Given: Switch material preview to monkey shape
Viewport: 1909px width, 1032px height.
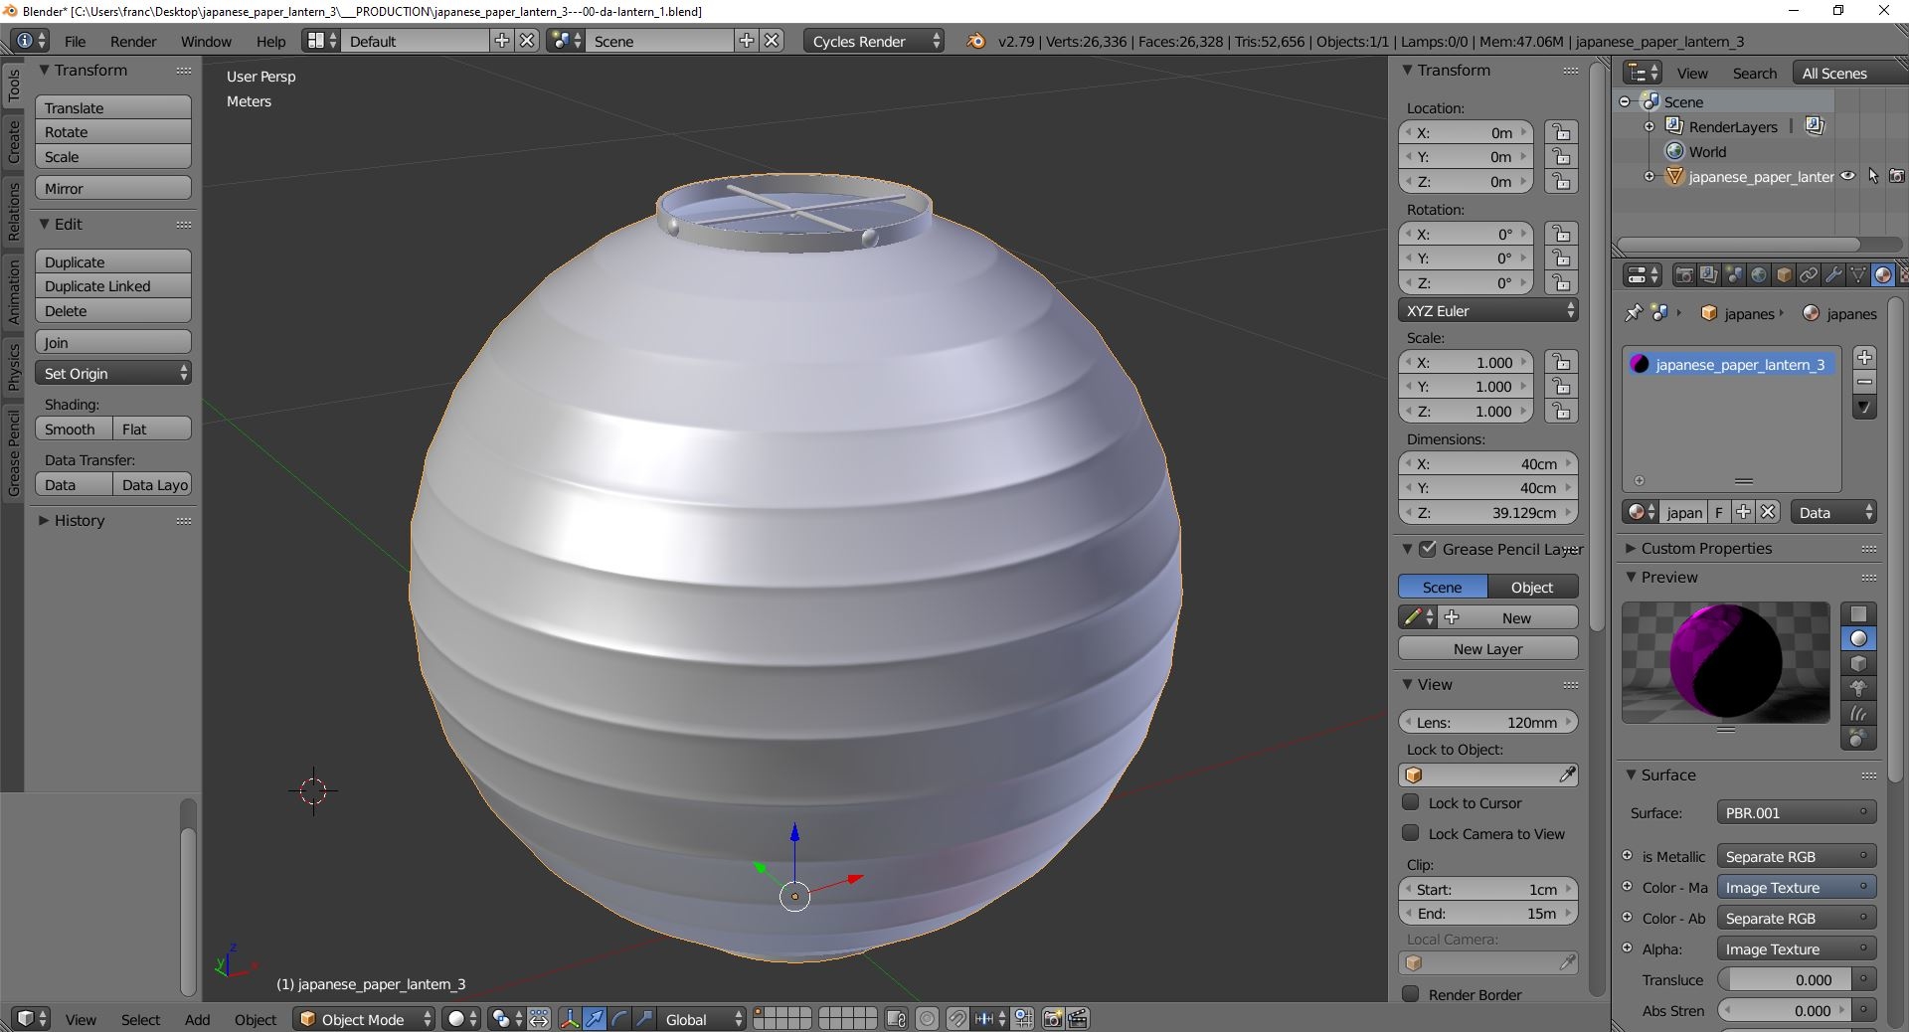Looking at the screenshot, I should (1859, 689).
